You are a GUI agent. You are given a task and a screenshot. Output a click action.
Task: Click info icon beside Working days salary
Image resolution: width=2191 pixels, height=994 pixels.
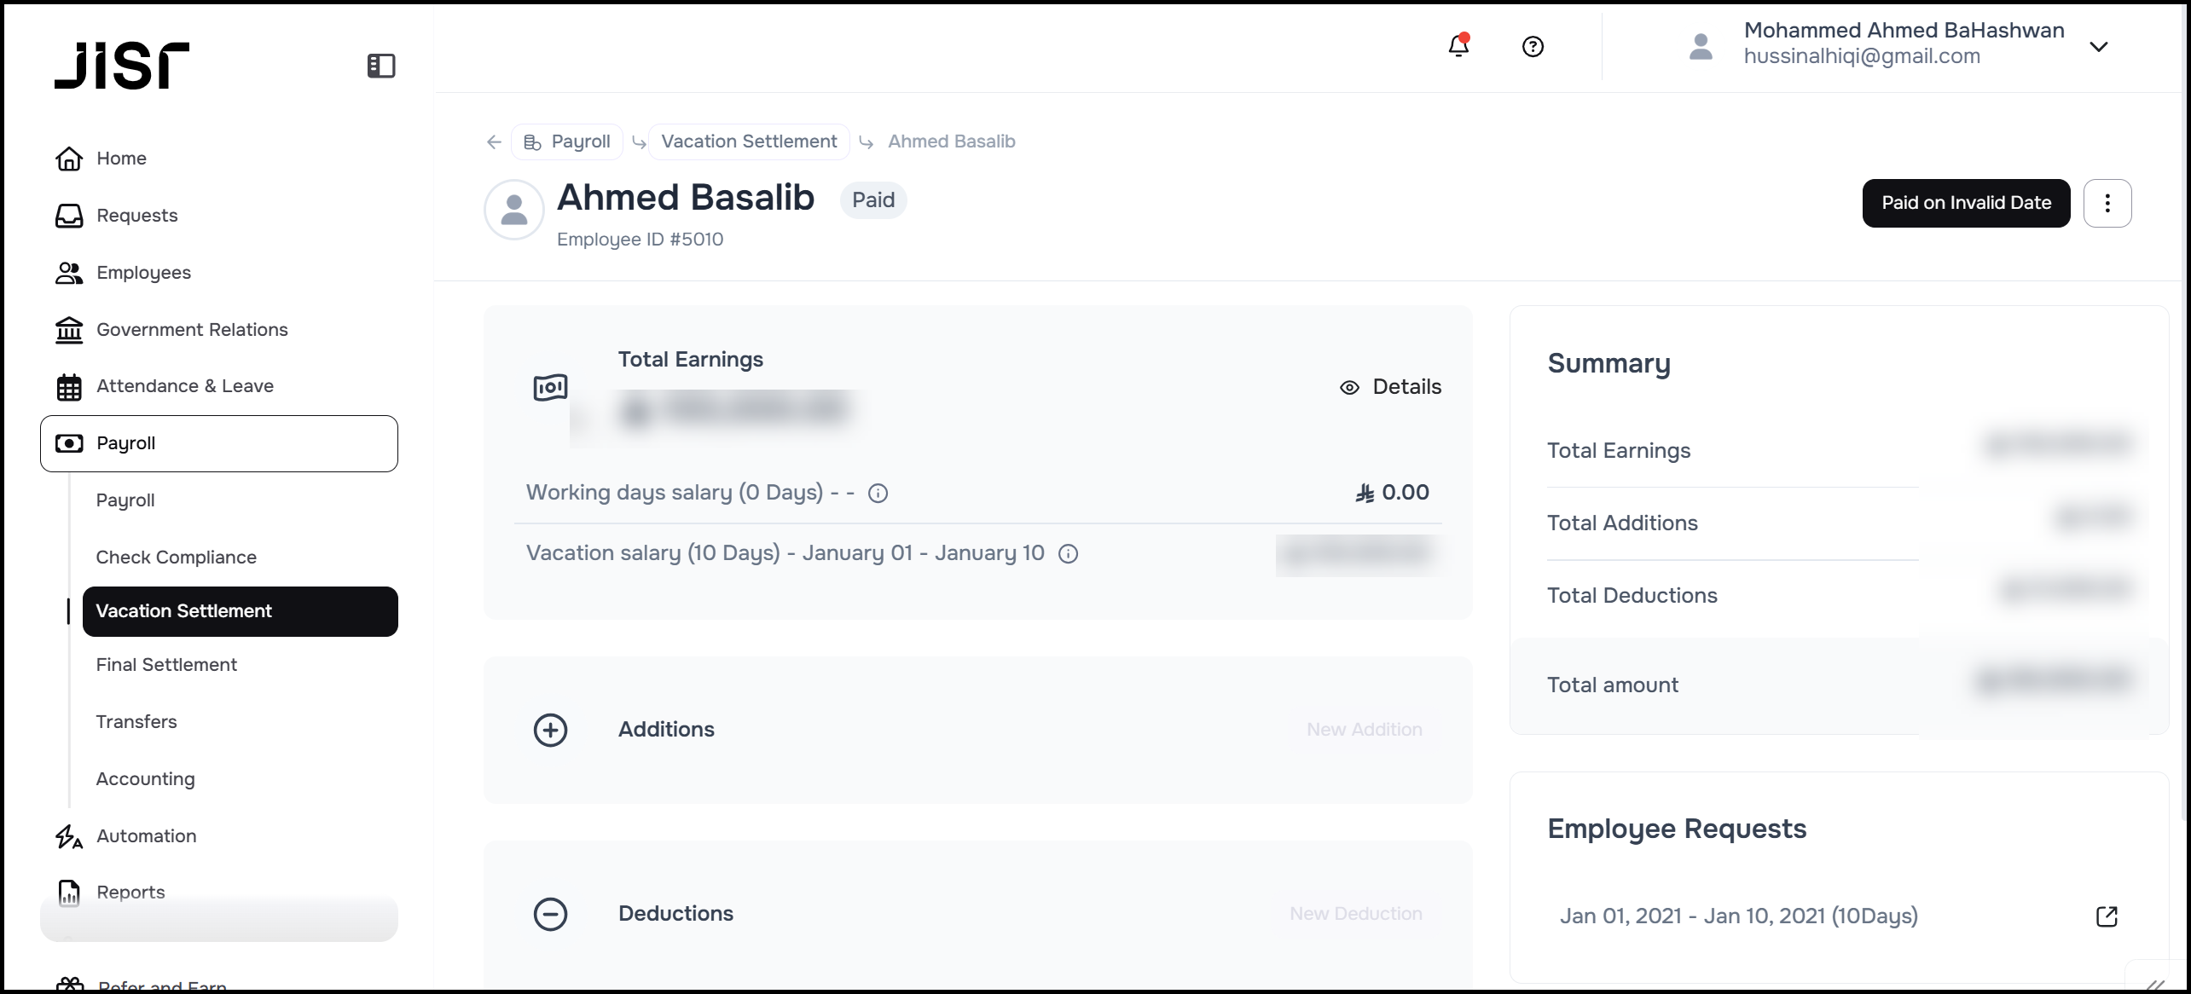coord(878,494)
